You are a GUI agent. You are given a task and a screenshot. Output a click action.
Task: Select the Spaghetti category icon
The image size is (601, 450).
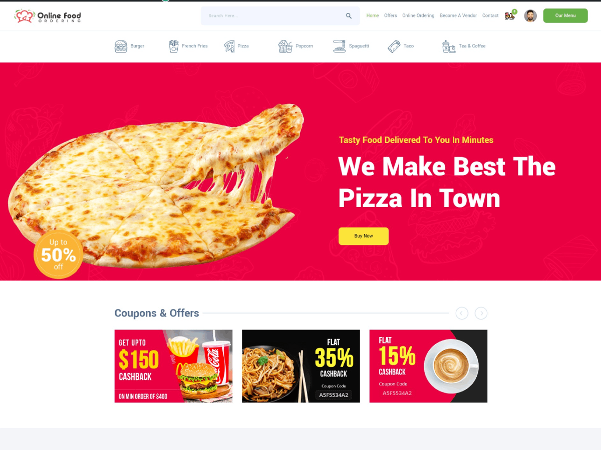339,46
